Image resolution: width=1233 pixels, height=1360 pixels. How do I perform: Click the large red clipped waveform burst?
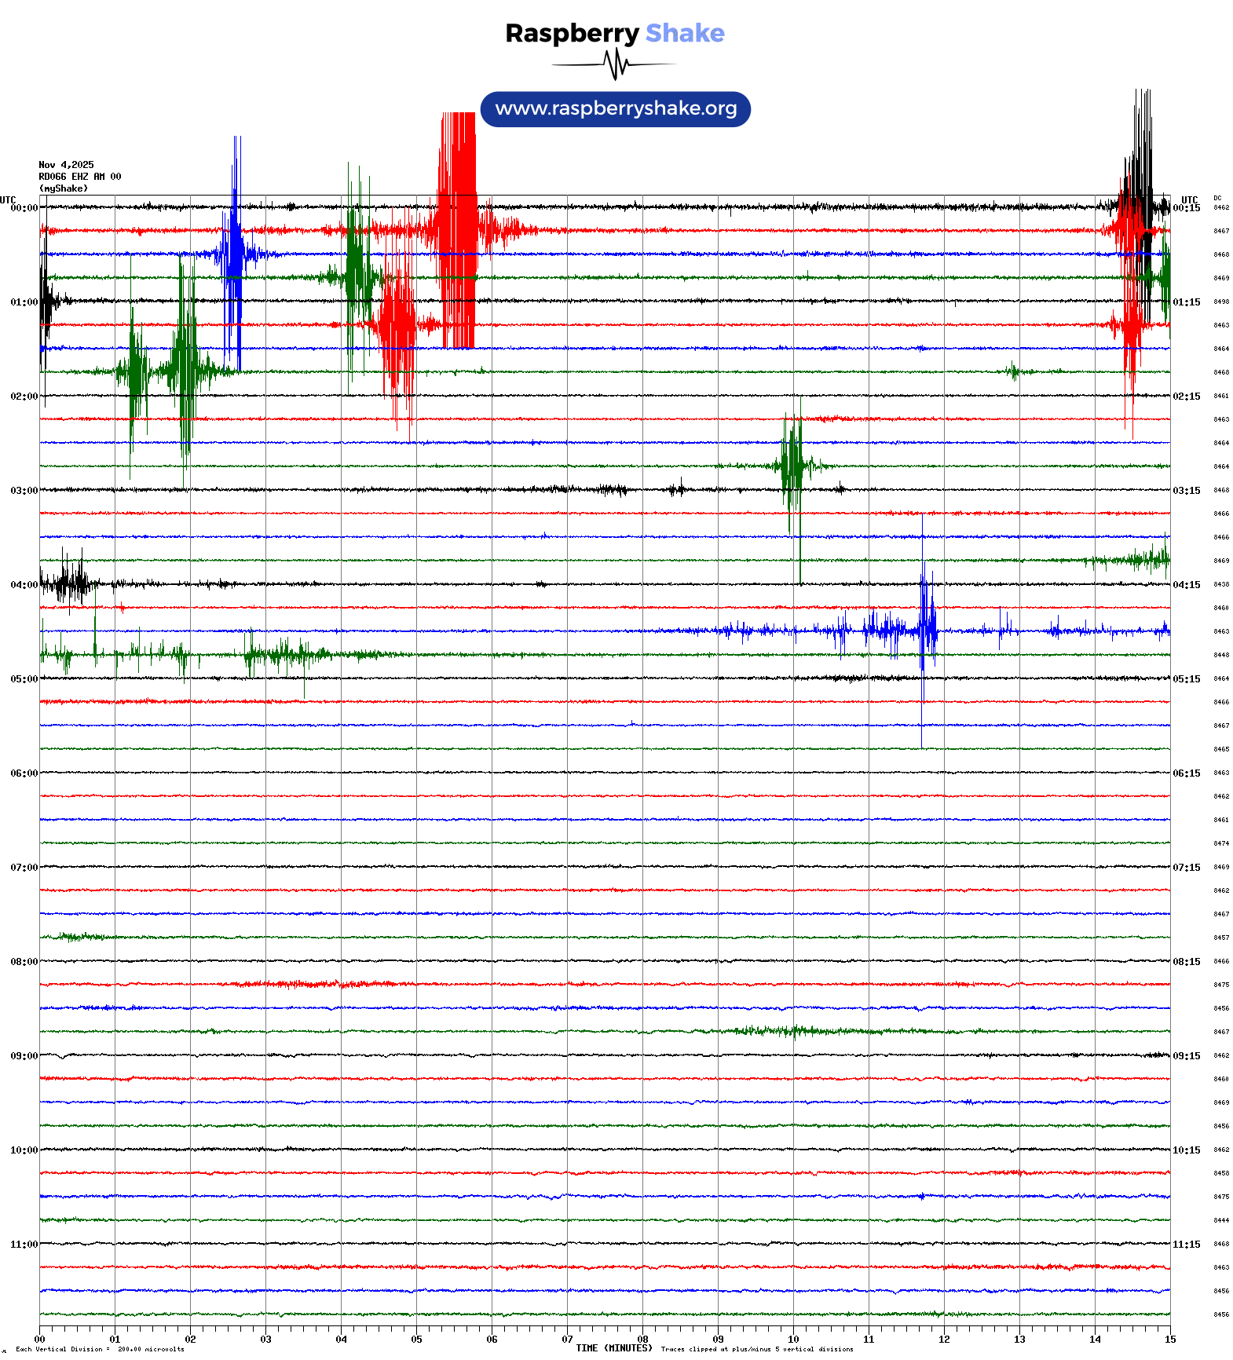(x=458, y=229)
